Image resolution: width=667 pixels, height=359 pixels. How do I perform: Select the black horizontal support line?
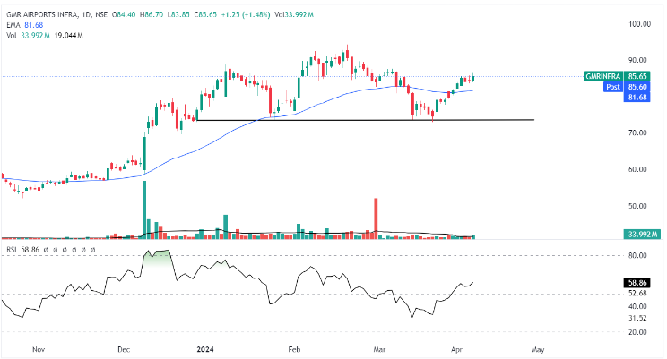[x=359, y=120]
